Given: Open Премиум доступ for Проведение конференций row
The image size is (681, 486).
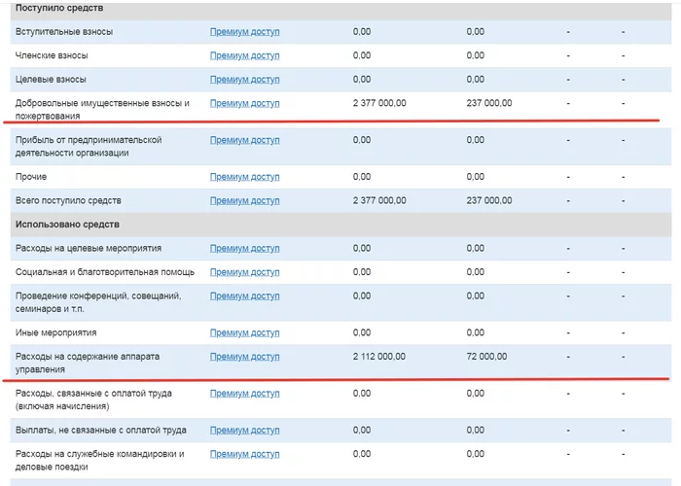Looking at the screenshot, I should 244,296.
